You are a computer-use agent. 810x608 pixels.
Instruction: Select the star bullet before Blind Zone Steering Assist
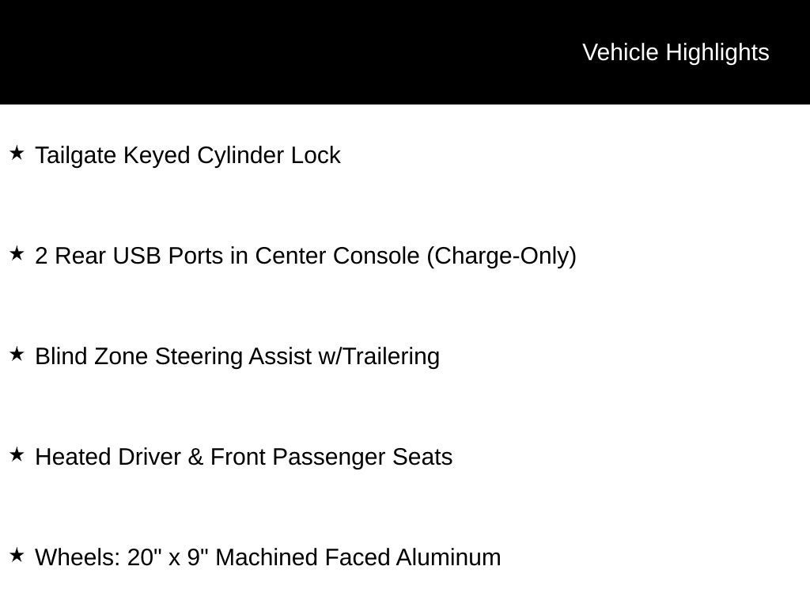pyautogui.click(x=17, y=354)
